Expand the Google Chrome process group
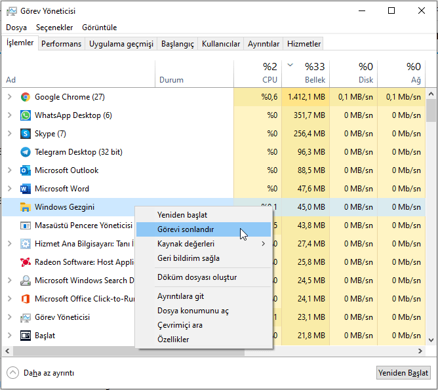Viewport: 438px width, 390px height. pyautogui.click(x=9, y=97)
